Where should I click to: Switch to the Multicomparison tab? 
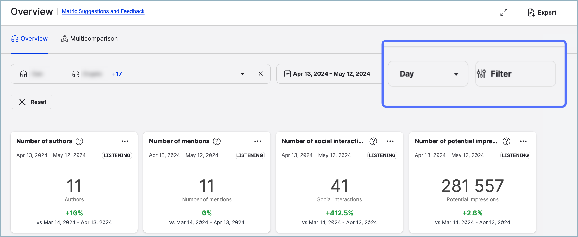tap(89, 39)
